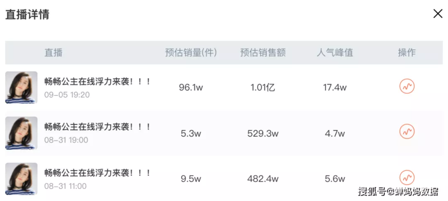Close the 直播详情 dialog
The image size is (448, 201).
[x=438, y=14]
